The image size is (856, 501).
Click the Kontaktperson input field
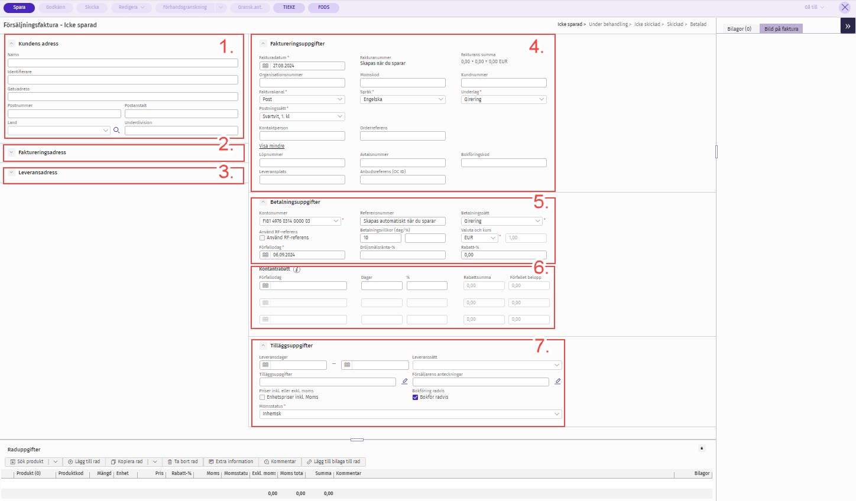[x=302, y=136]
